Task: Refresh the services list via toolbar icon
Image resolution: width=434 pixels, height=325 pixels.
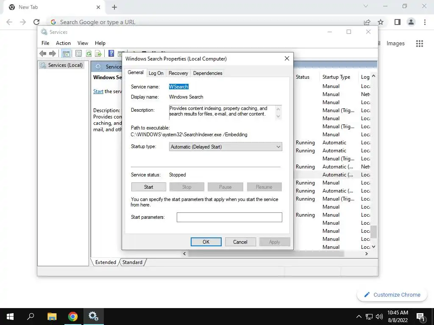Action: (x=89, y=53)
